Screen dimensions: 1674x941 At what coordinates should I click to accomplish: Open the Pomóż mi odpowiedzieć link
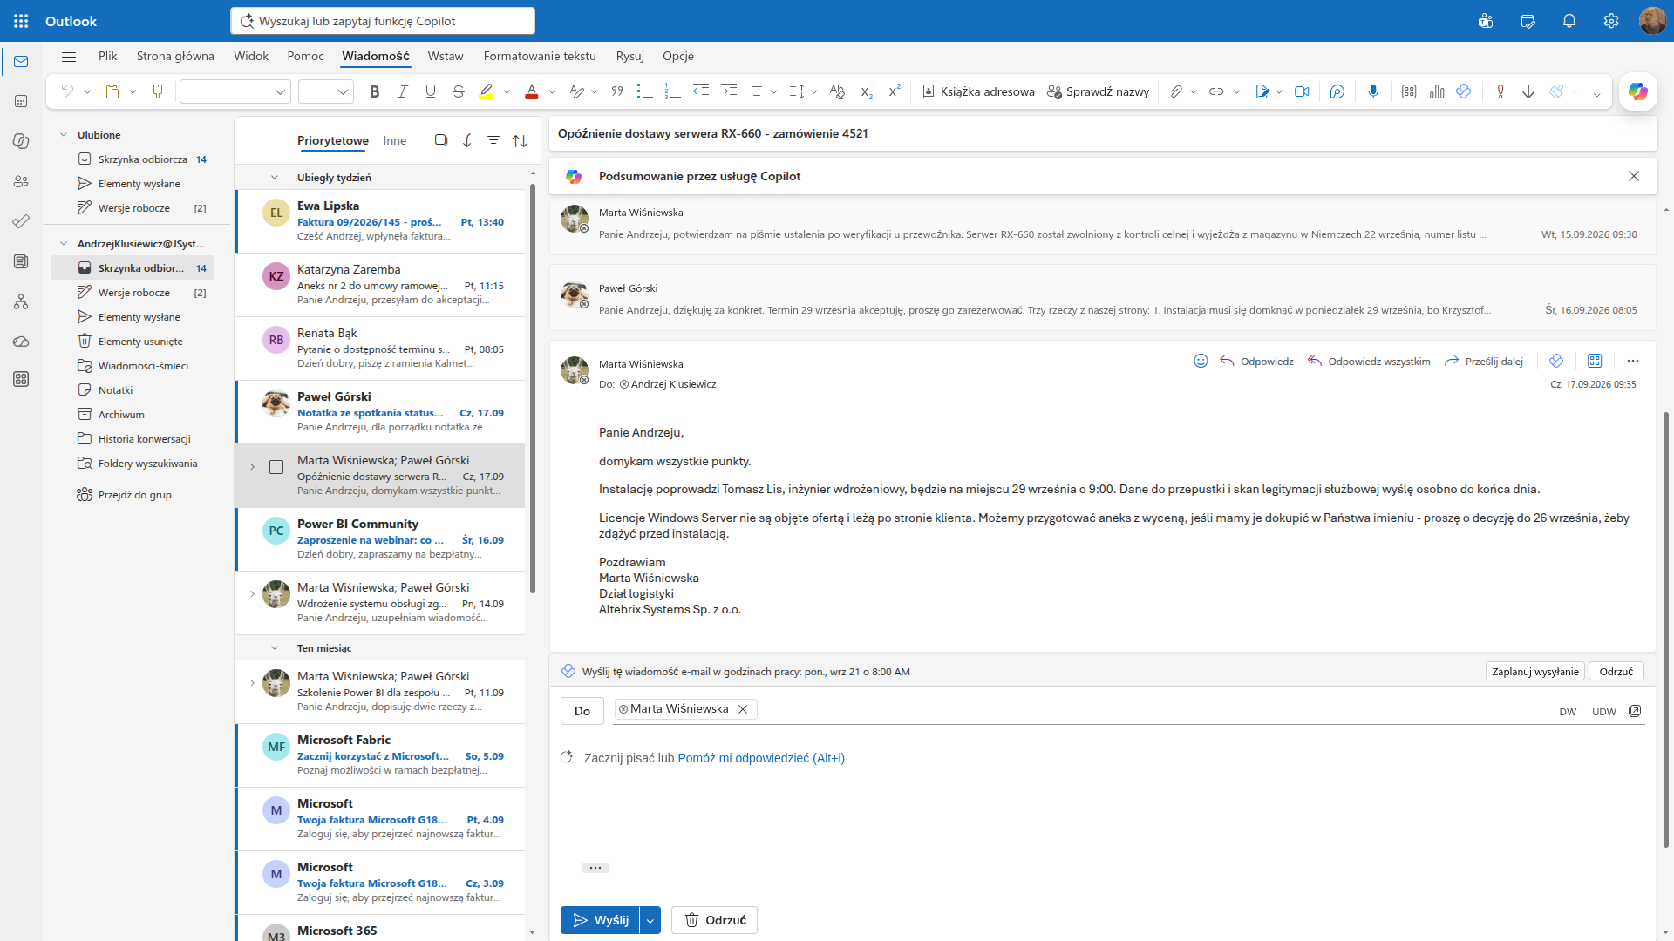(x=761, y=758)
